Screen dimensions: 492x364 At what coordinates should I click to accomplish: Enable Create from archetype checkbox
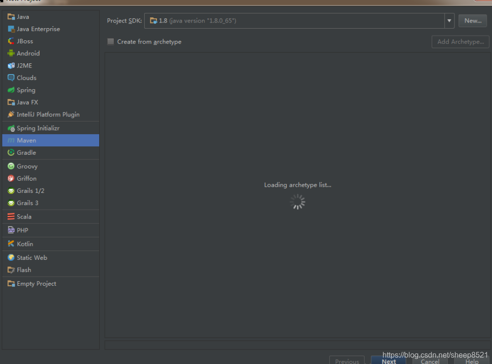[110, 41]
